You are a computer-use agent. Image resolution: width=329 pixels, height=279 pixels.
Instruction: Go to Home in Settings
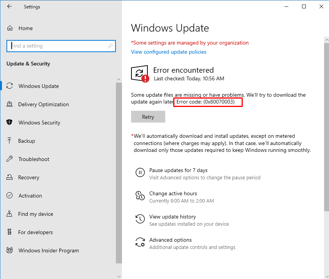(25, 28)
